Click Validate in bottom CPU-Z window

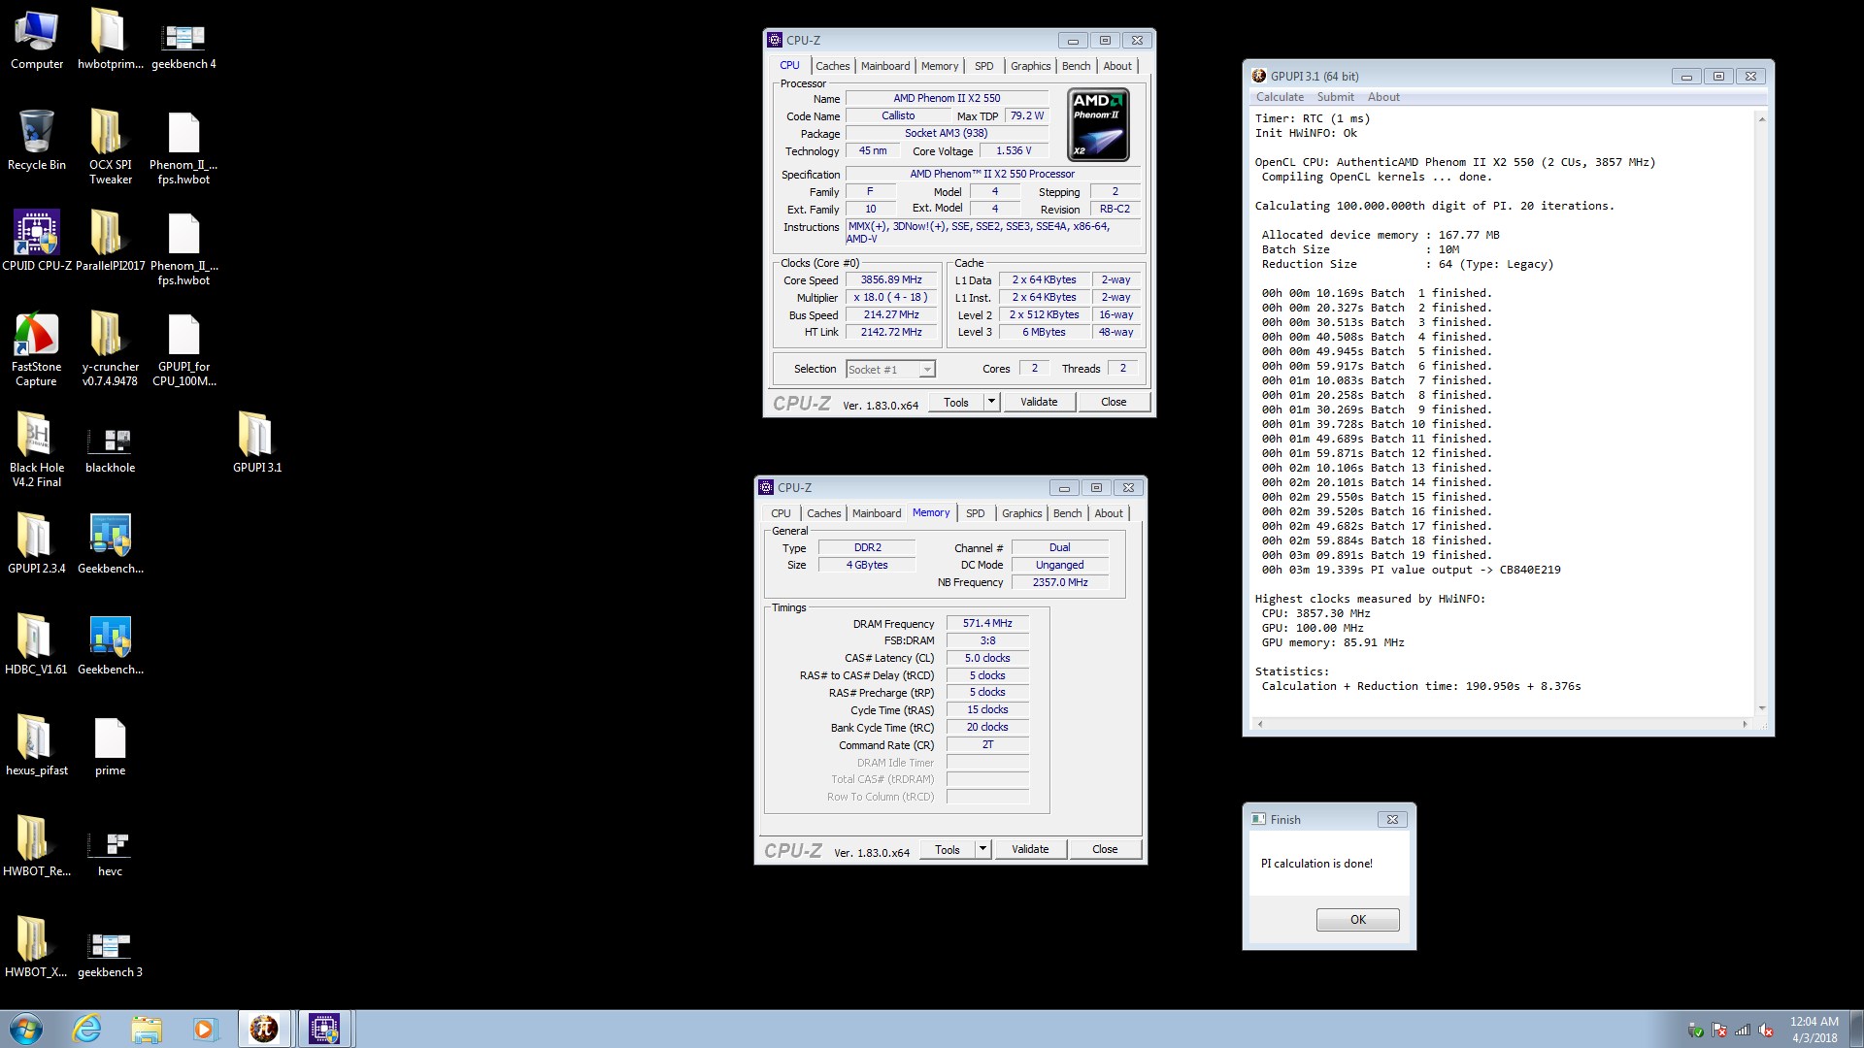[x=1030, y=849]
